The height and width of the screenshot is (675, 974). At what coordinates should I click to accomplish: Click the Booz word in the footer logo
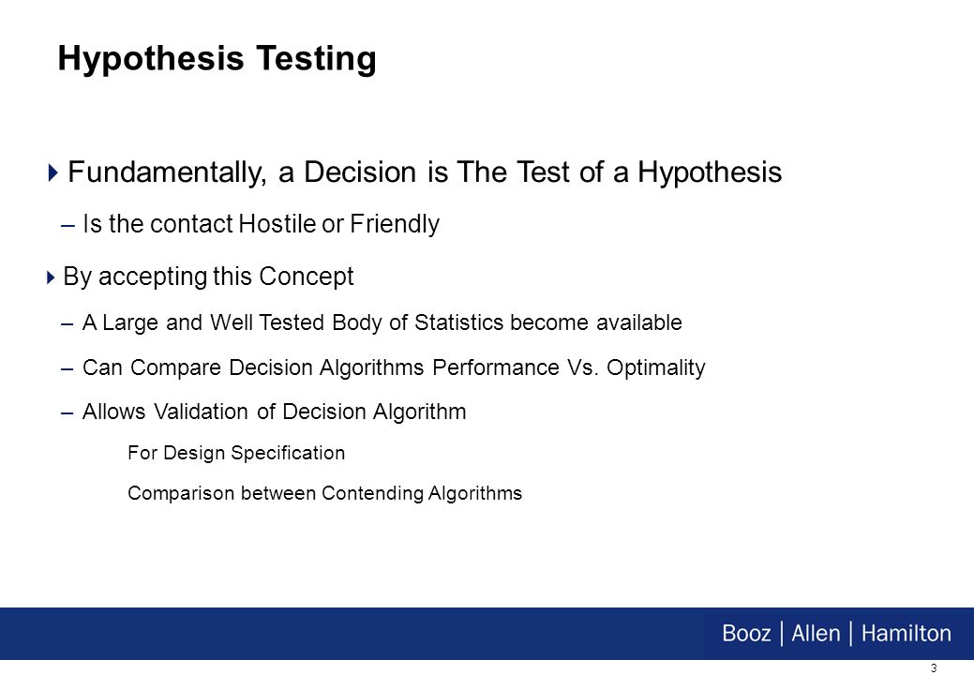coord(746,634)
